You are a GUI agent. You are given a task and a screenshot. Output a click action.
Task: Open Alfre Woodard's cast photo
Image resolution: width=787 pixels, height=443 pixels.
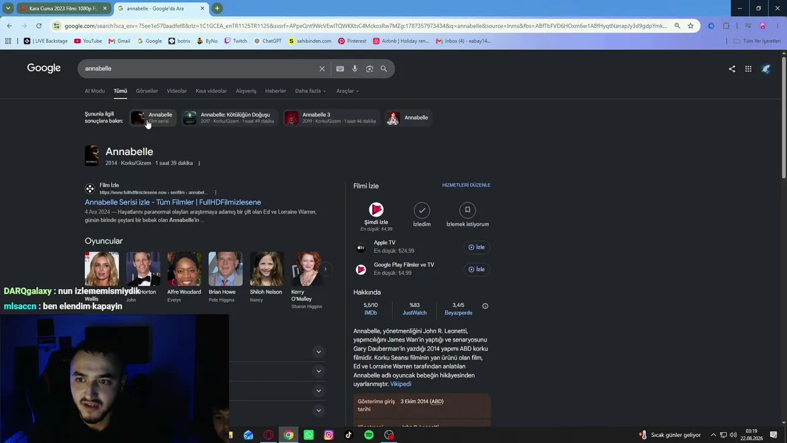[x=184, y=269]
